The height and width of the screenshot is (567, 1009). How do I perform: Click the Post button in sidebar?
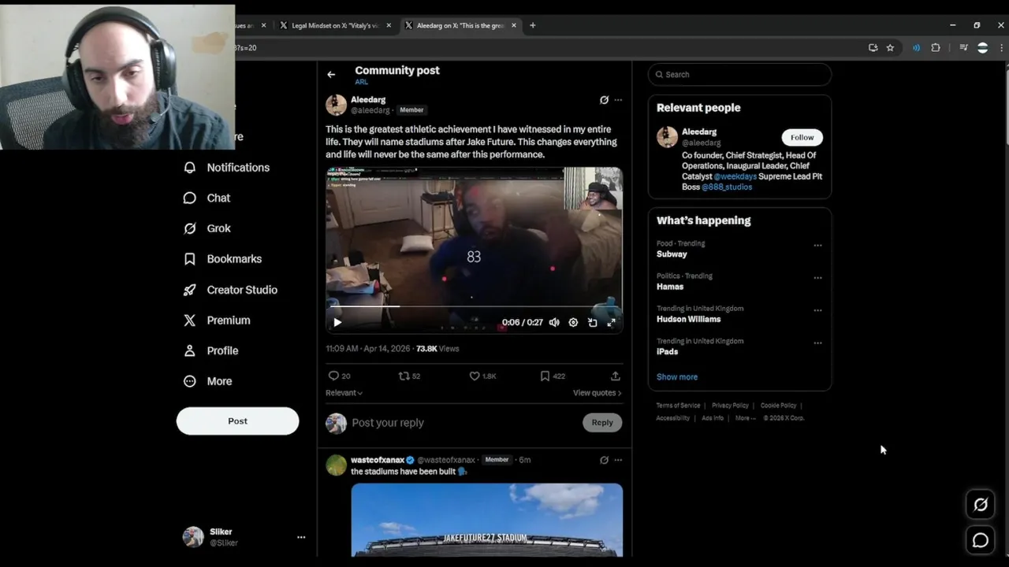click(x=237, y=421)
